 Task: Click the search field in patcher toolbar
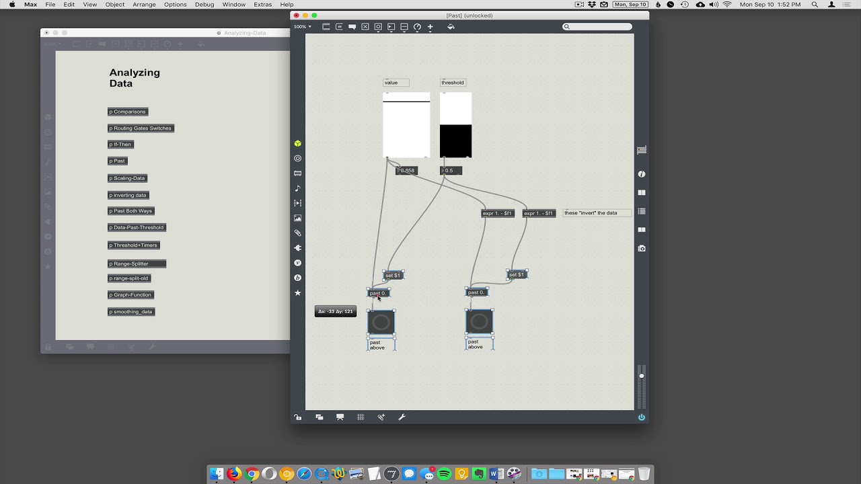(x=597, y=27)
